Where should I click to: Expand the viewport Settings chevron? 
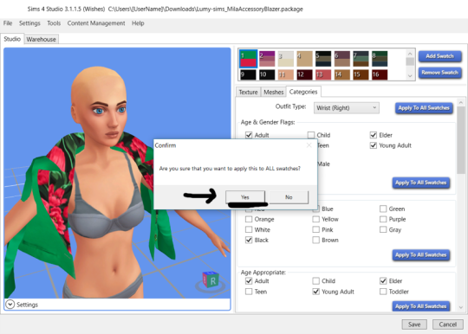10,305
